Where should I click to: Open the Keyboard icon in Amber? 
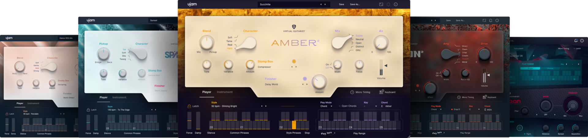(382, 92)
